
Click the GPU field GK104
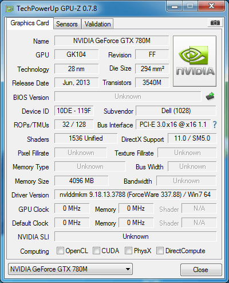tap(76, 55)
